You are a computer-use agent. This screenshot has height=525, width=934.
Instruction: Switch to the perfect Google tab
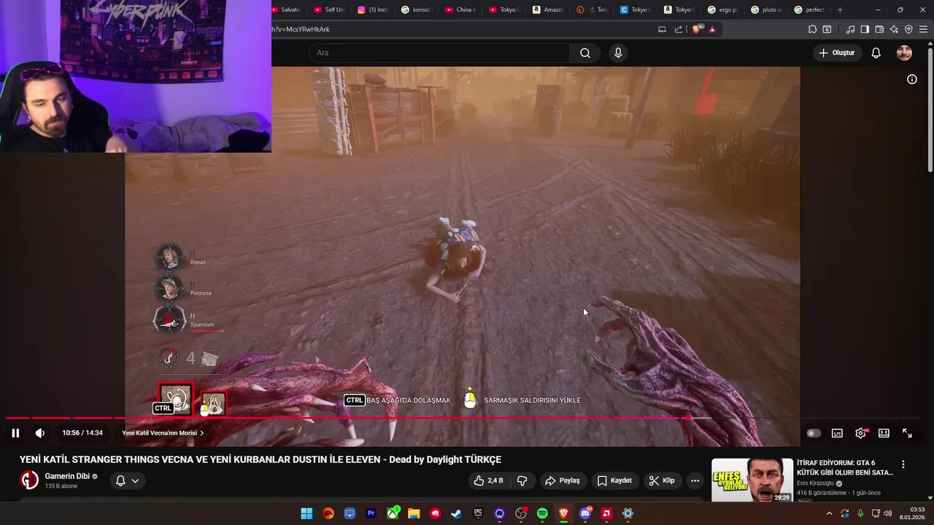pos(810,9)
